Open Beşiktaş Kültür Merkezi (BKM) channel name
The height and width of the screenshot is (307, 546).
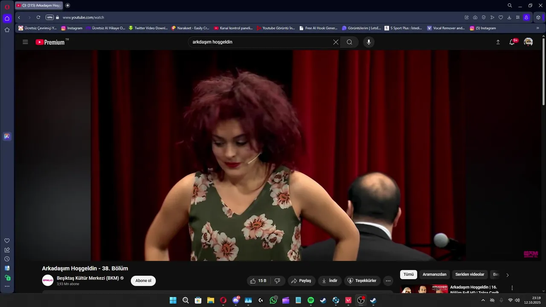click(88, 278)
